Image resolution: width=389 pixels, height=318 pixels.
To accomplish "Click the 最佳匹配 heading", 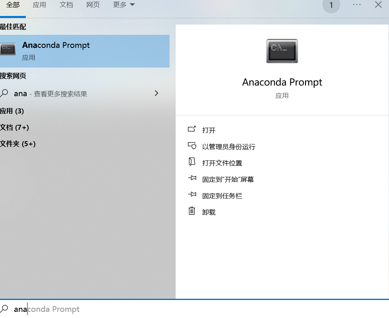I will [13, 27].
